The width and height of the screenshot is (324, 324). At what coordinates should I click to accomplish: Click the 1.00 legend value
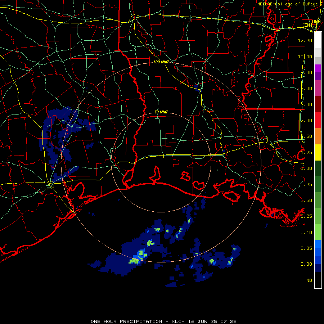click(306, 168)
